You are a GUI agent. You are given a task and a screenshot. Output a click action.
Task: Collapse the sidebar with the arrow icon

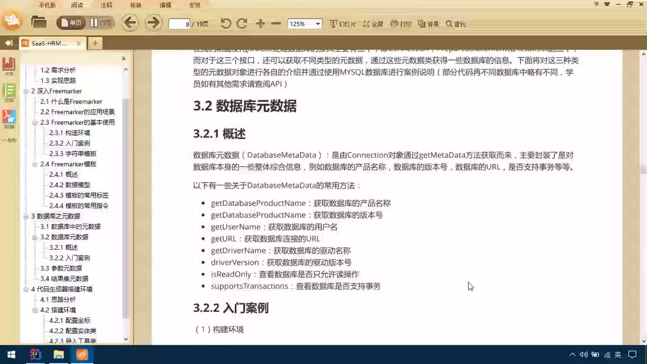[9, 43]
